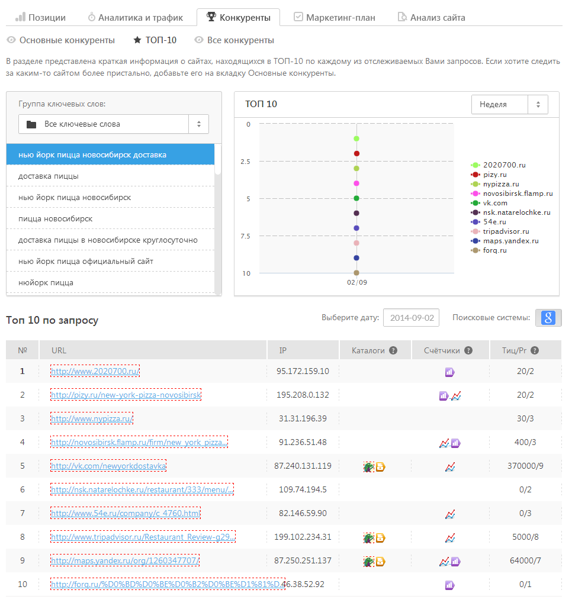Open the help icon beside Тиц/Pr
This screenshot has height=606, width=588.
[535, 350]
